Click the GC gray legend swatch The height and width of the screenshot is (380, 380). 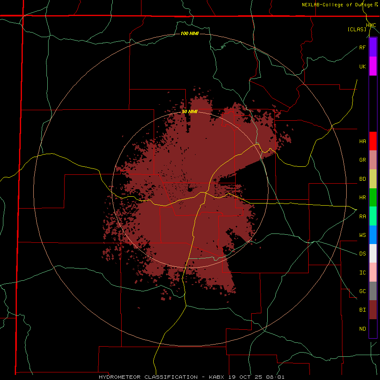[373, 291]
